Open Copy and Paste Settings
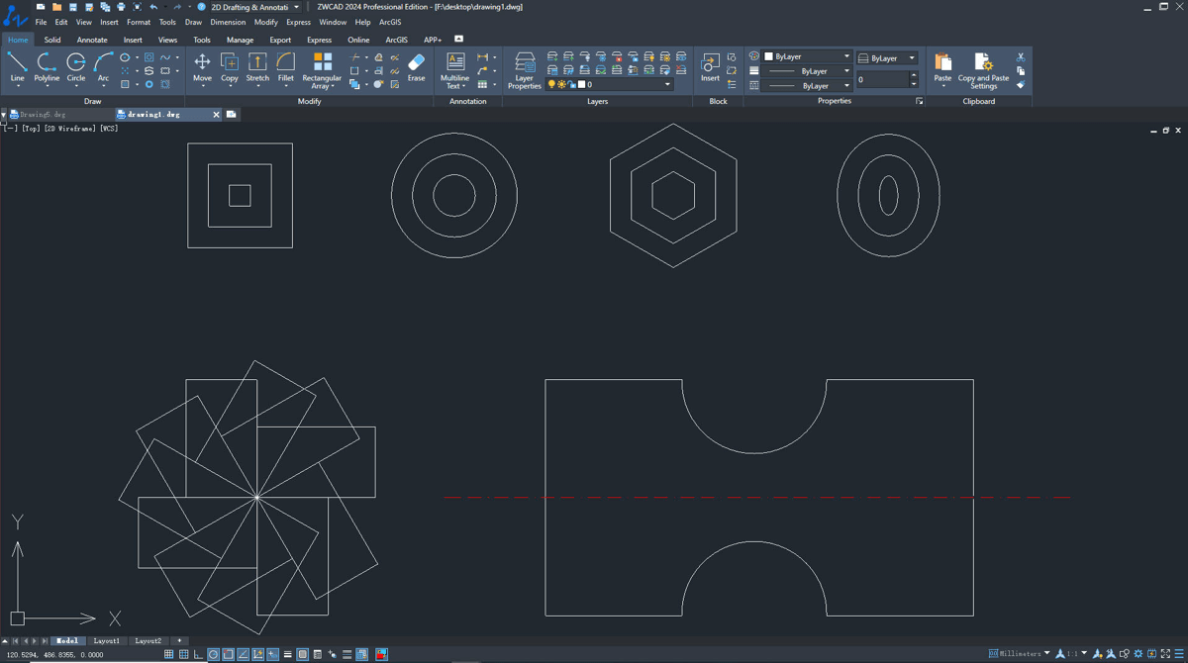 [983, 70]
